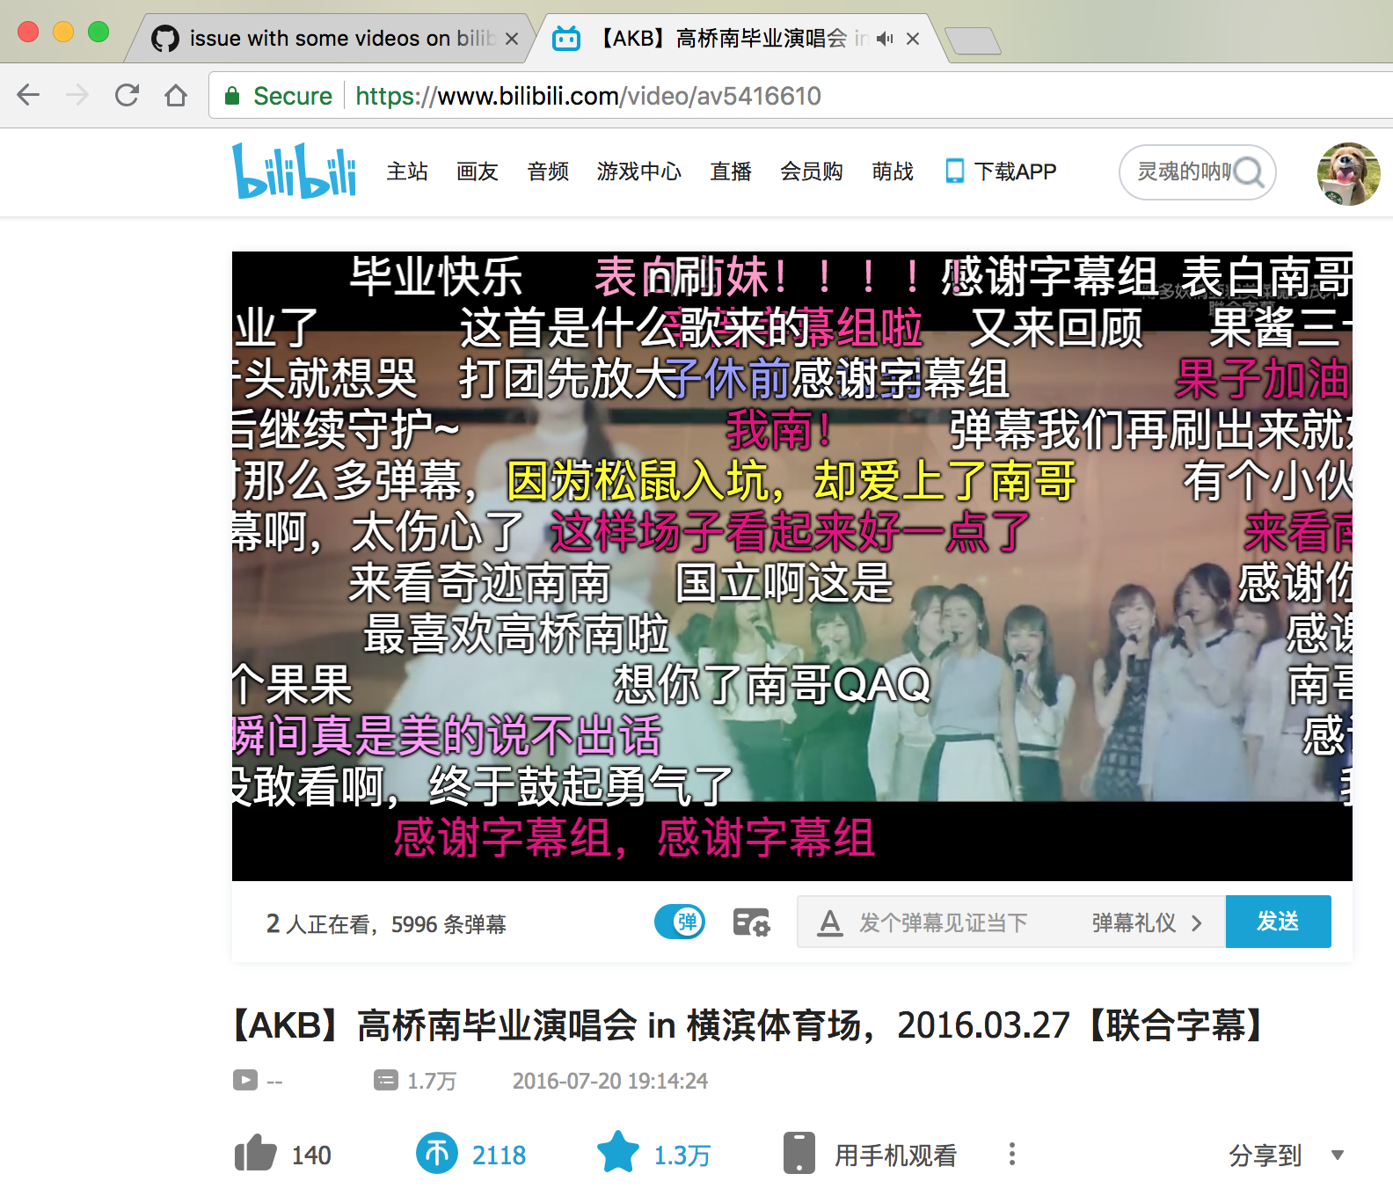Open 弹幕礼仪 etiquette link

(1146, 922)
